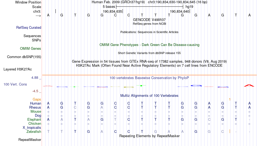The width and height of the screenshot is (257, 146).
Task: Click '100 vertebrates Basewise Conservation by PhyloP' title
Action: click(149, 78)
